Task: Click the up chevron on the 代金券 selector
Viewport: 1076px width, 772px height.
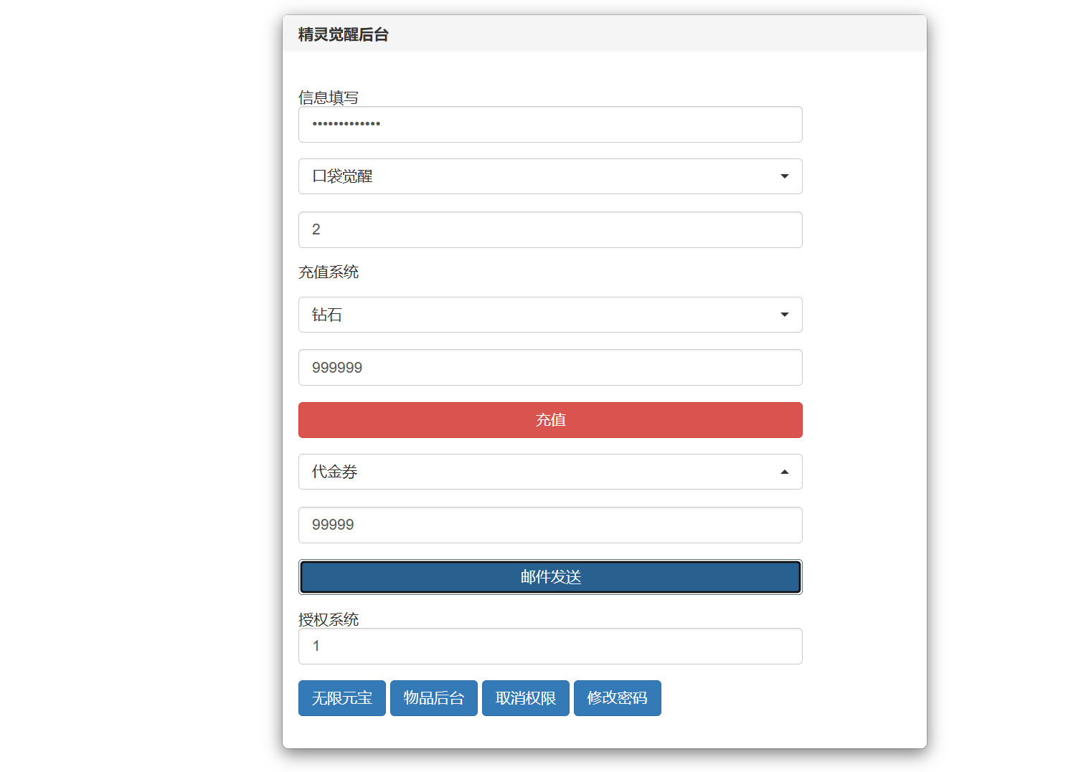Action: point(784,472)
